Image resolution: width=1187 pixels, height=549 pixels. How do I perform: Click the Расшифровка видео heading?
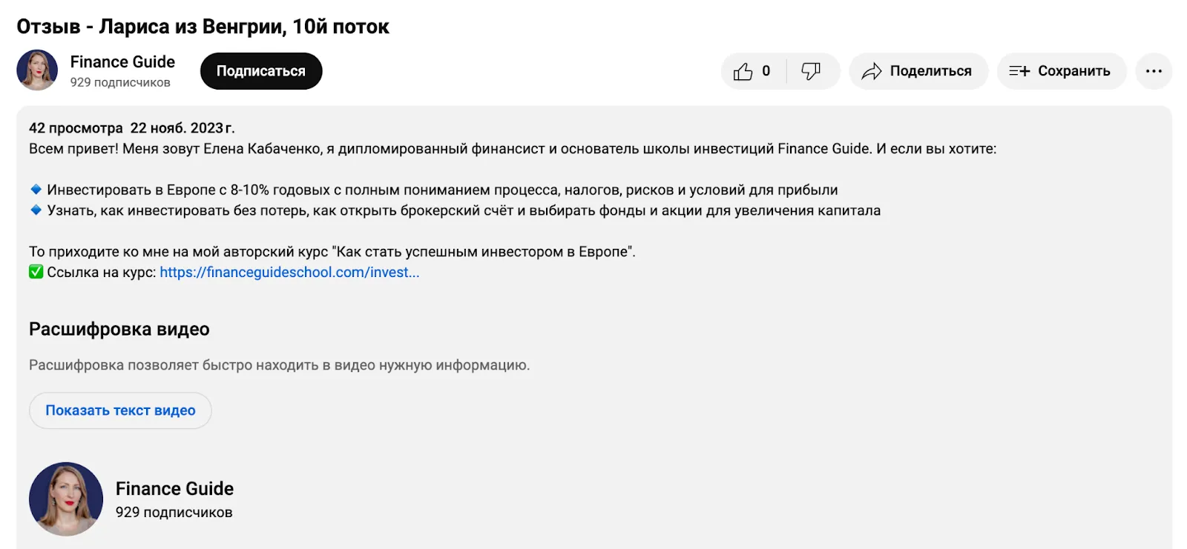(119, 329)
